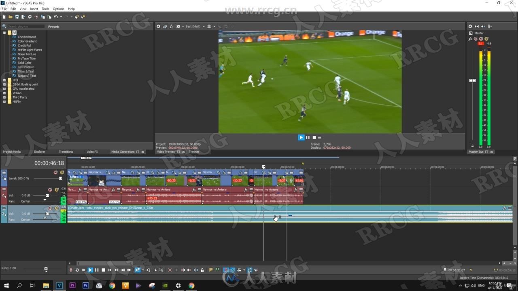Pause playback in the transport bar

[x=97, y=270]
